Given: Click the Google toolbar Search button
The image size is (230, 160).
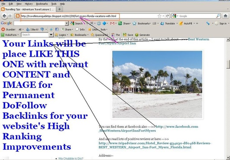Looking at the screenshot, I should [x=76, y=23].
